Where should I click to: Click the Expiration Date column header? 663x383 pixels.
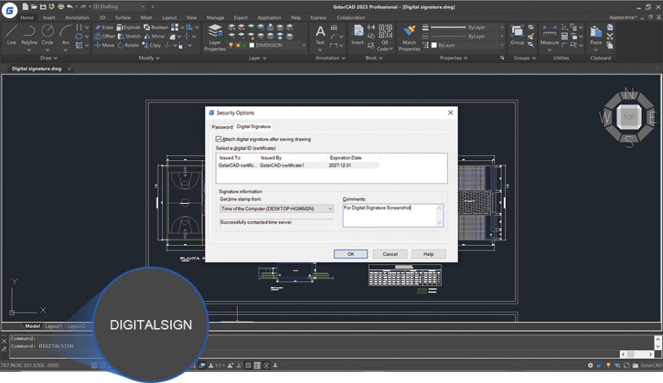(352, 157)
